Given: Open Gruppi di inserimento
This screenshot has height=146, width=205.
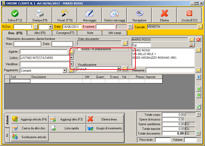Looking at the screenshot, I should point(105,128).
